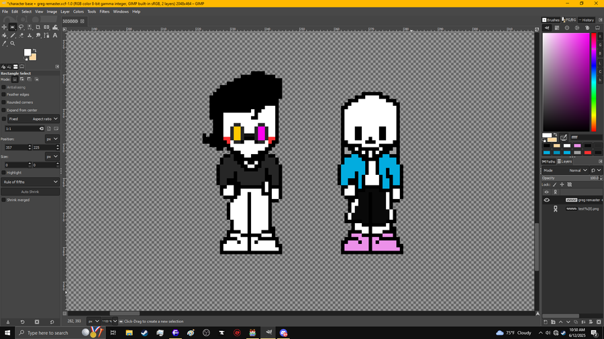Select the Eraser tool
Screen dimensions: 604x339
tap(21, 36)
